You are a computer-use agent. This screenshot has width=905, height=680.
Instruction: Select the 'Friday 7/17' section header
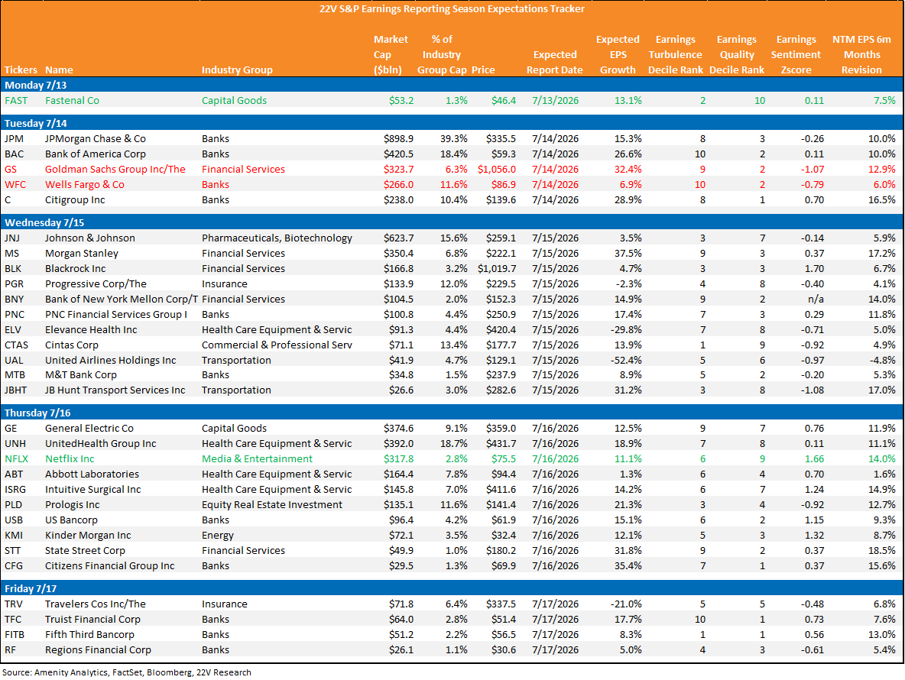pyautogui.click(x=452, y=589)
